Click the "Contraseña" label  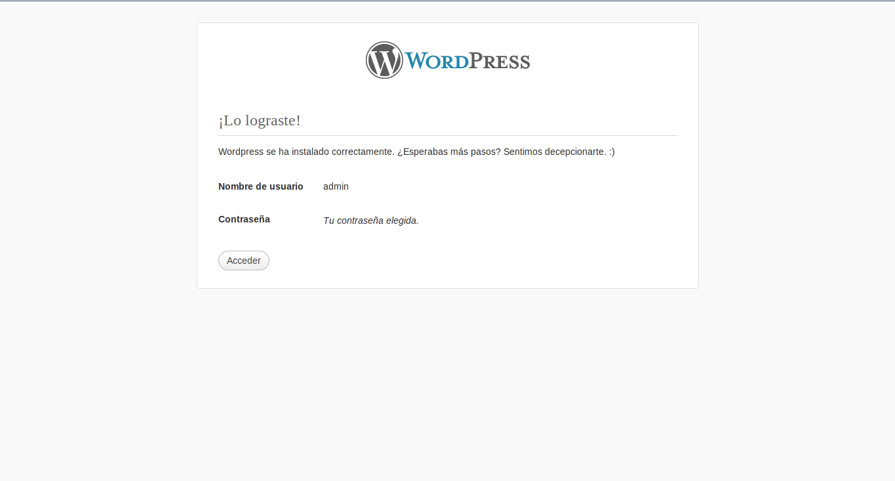pyautogui.click(x=244, y=219)
